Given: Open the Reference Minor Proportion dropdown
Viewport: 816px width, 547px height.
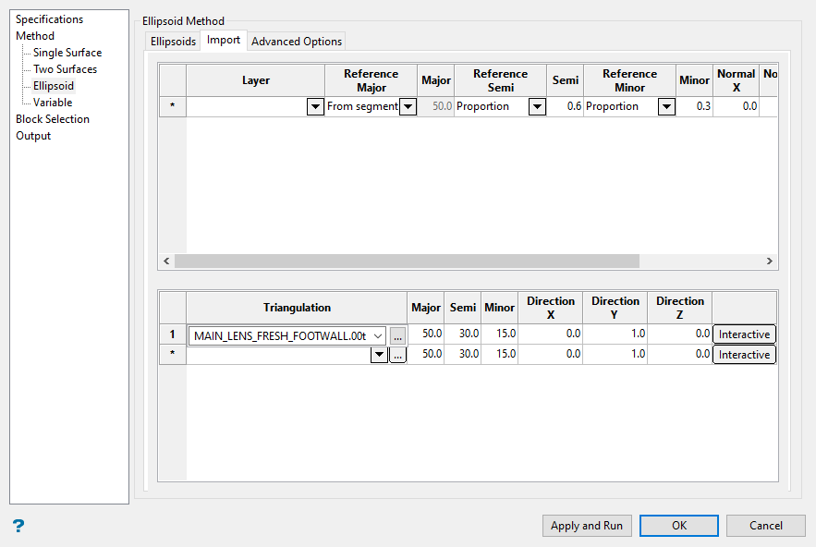Looking at the screenshot, I should [666, 107].
